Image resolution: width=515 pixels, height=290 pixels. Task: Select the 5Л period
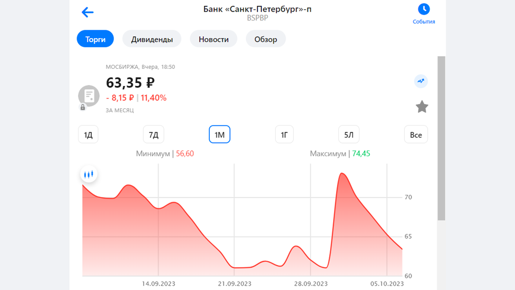(x=349, y=134)
